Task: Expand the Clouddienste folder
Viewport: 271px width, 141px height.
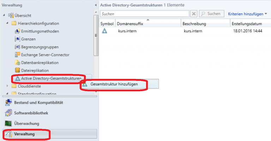Action: click(8, 86)
